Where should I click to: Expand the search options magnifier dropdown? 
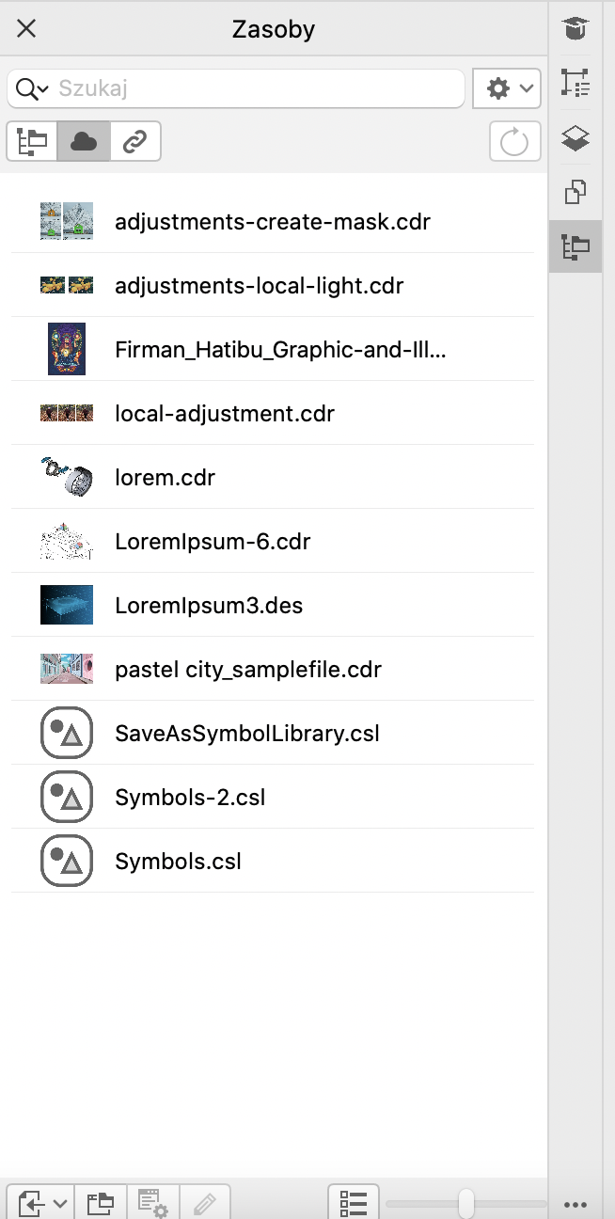(x=32, y=88)
